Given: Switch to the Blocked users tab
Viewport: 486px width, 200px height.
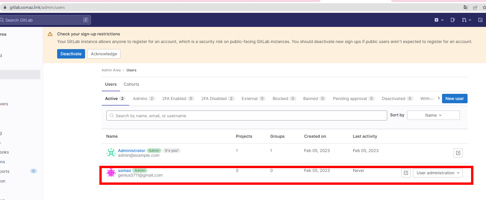Looking at the screenshot, I should click(284, 99).
